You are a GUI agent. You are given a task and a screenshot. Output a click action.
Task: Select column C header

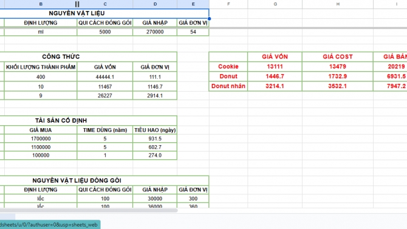click(105, 4)
